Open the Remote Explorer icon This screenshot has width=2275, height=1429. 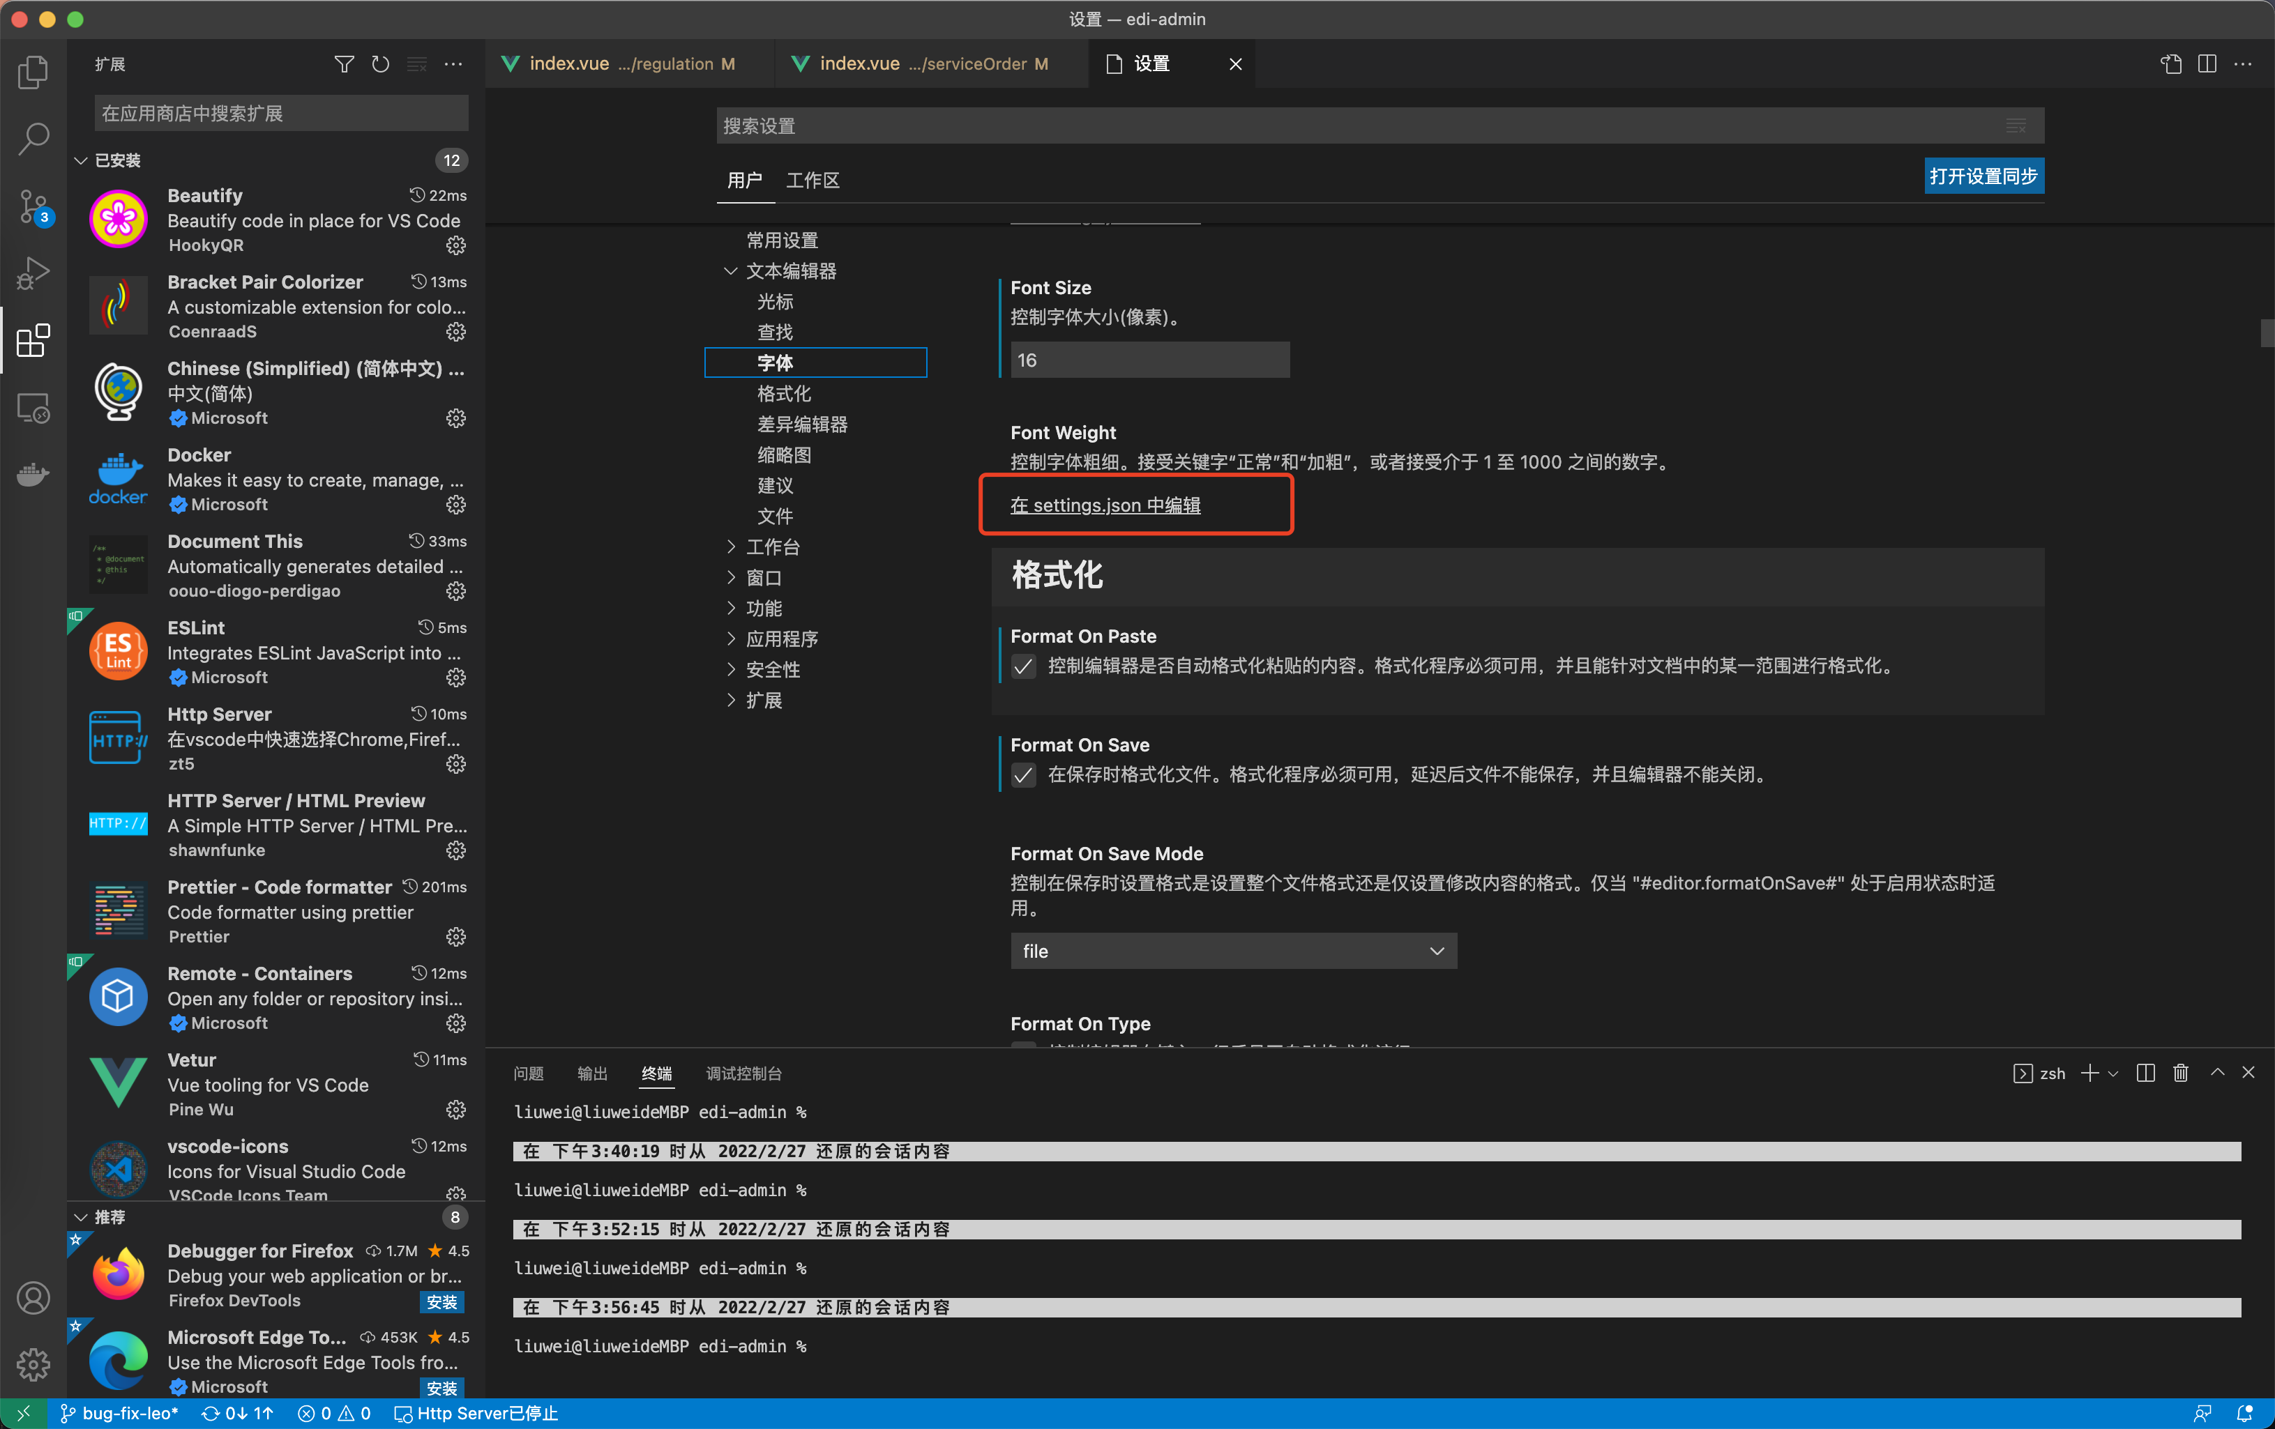pos(33,408)
